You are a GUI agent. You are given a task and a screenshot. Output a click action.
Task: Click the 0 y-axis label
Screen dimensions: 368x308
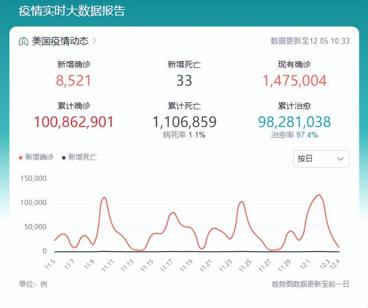click(x=45, y=251)
